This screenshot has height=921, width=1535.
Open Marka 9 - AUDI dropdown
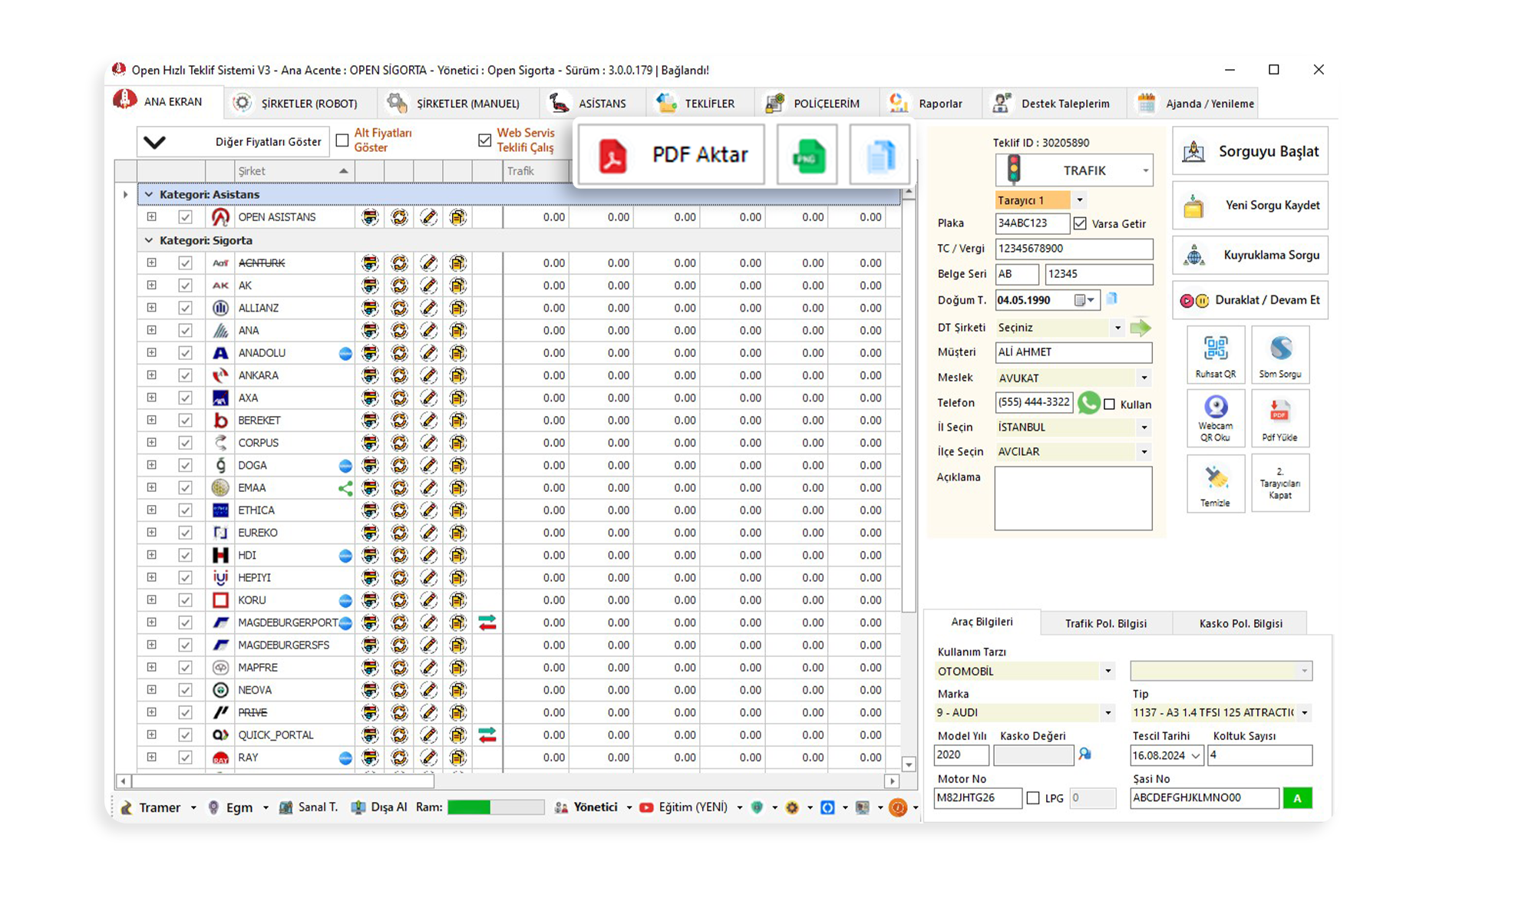1108,713
